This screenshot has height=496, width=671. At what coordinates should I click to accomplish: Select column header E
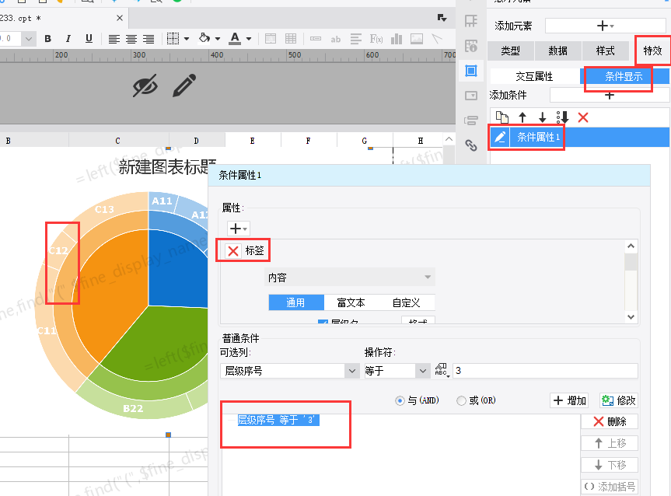pos(253,141)
